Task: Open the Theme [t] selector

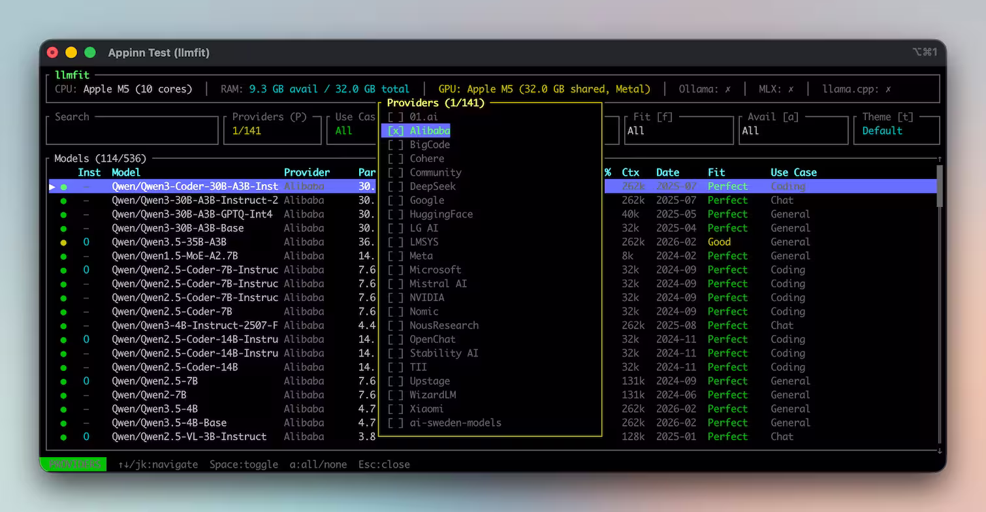Action: coord(896,130)
